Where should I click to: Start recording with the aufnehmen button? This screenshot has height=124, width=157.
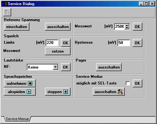point(20,84)
